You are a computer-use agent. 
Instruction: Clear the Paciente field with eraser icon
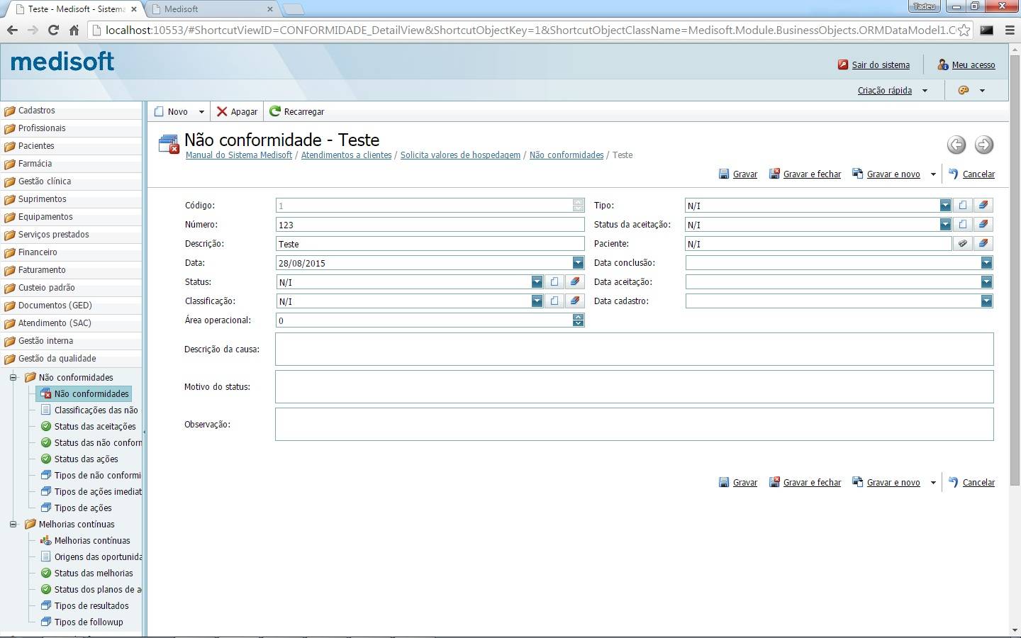click(983, 244)
